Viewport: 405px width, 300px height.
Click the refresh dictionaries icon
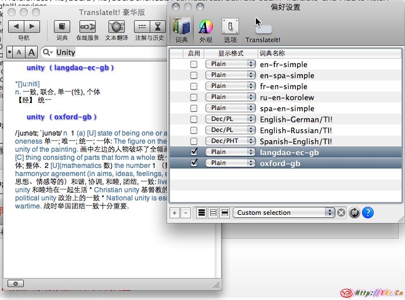(x=355, y=213)
